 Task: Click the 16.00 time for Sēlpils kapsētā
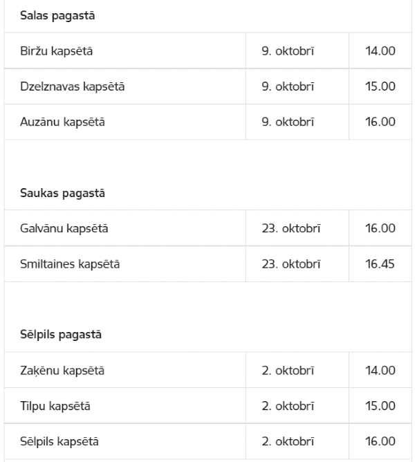pyautogui.click(x=380, y=441)
